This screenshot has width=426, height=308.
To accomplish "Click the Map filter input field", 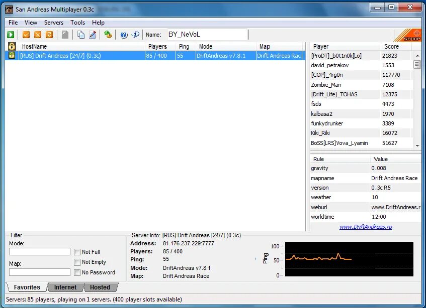I will [x=40, y=272].
